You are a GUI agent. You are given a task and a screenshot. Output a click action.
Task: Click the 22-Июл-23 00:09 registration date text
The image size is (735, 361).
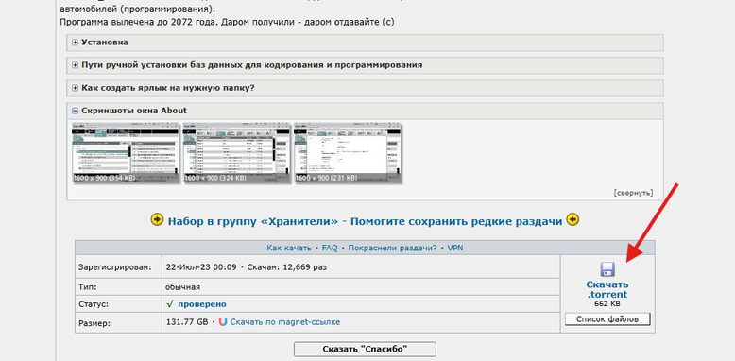201,267
